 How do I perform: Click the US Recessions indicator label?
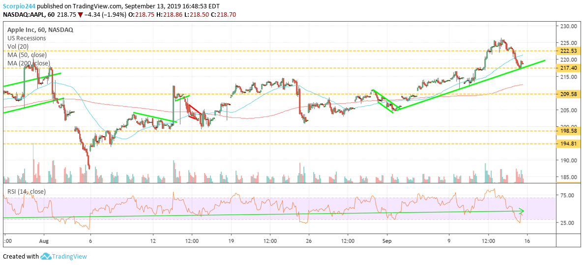27,38
